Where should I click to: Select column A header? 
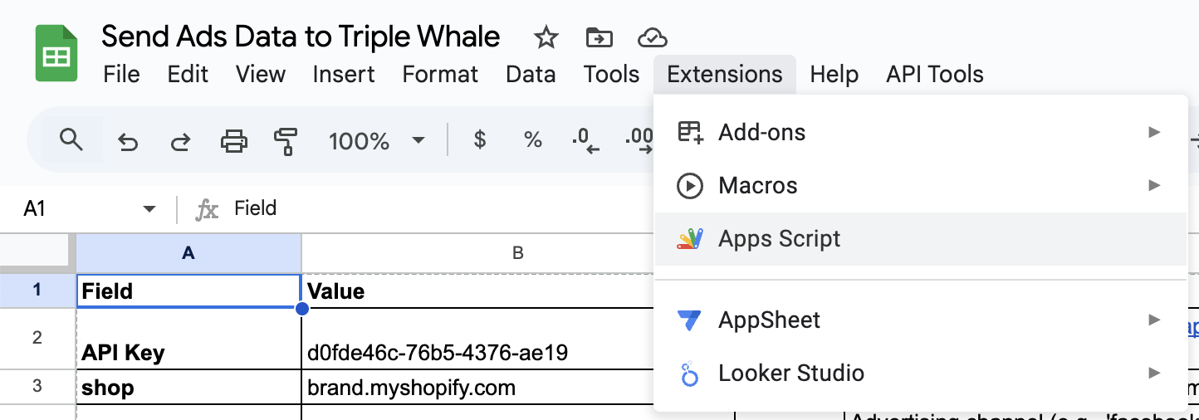[188, 253]
